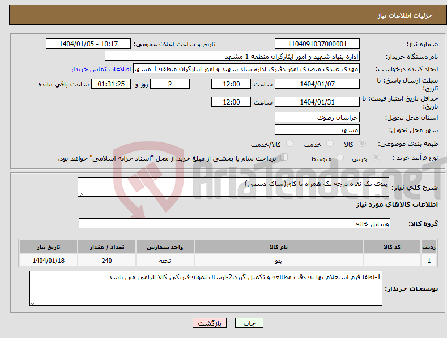Select the کالا/خدمت radio button
Viewport: 447px width, 338px height.
(x=290, y=144)
